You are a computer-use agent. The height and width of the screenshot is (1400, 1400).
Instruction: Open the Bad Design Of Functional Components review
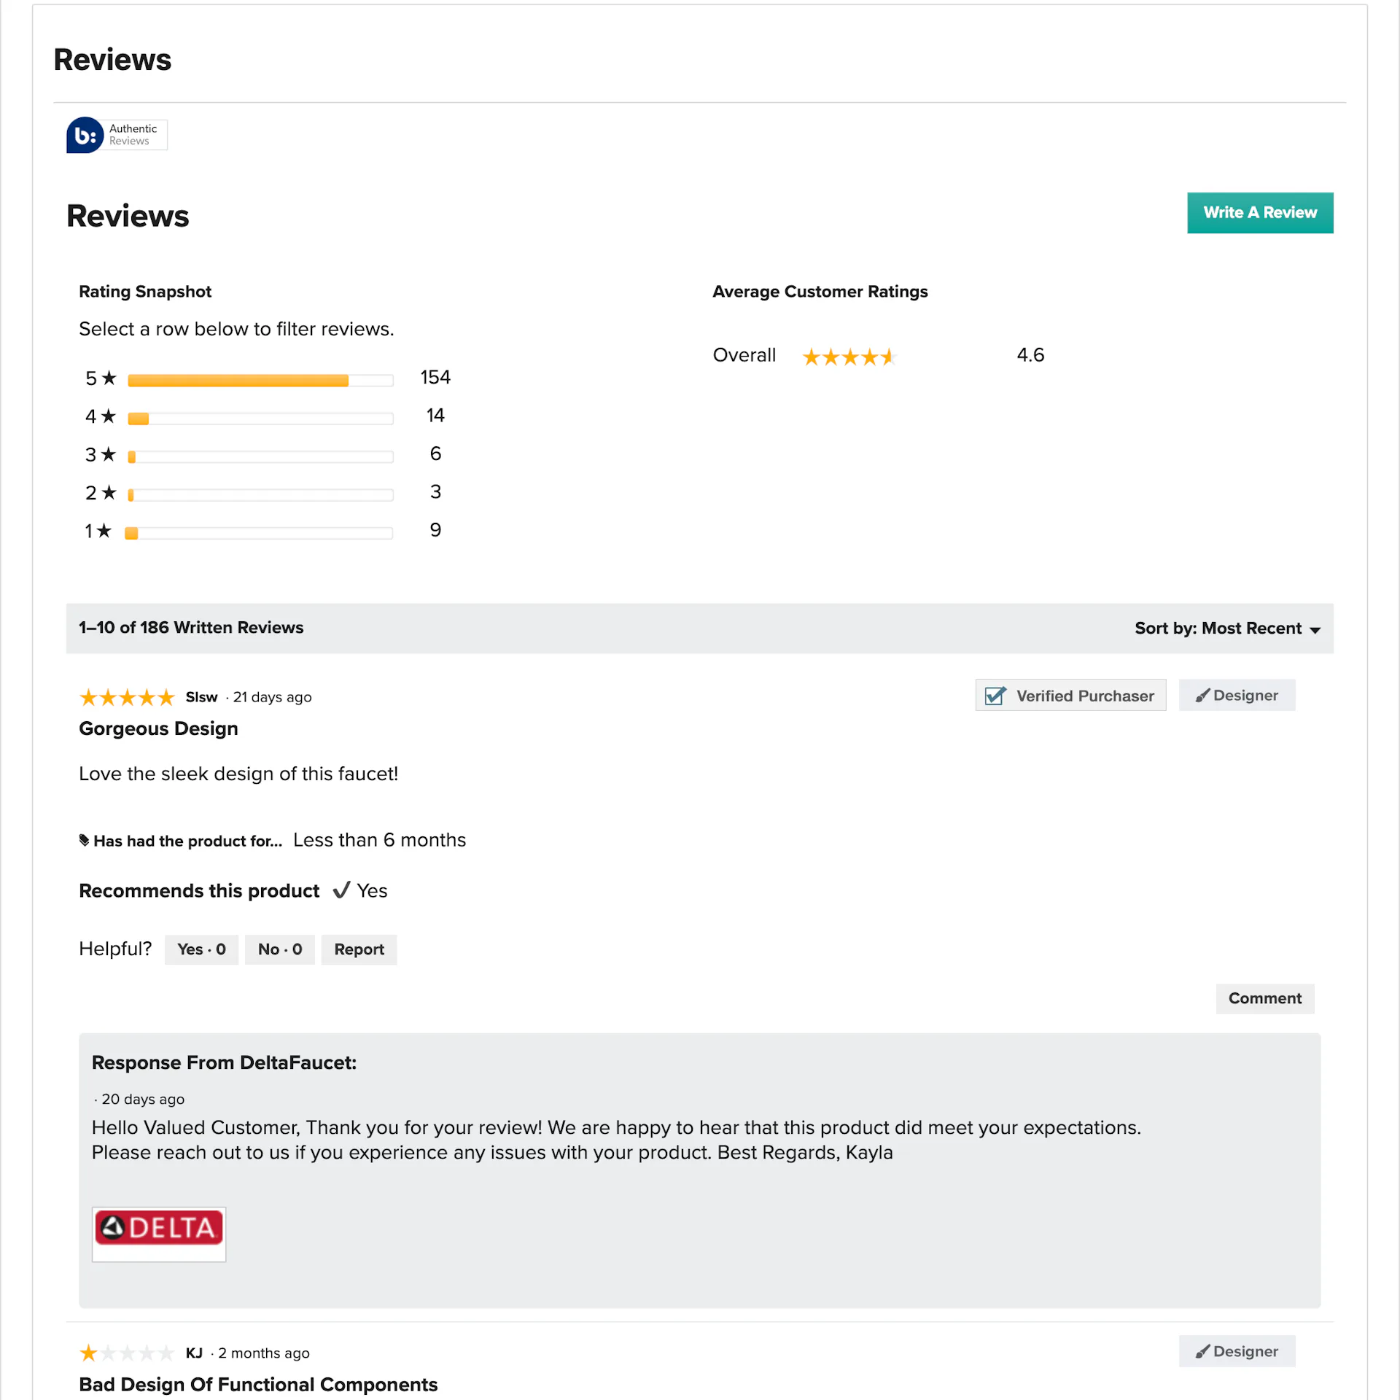tap(258, 1384)
